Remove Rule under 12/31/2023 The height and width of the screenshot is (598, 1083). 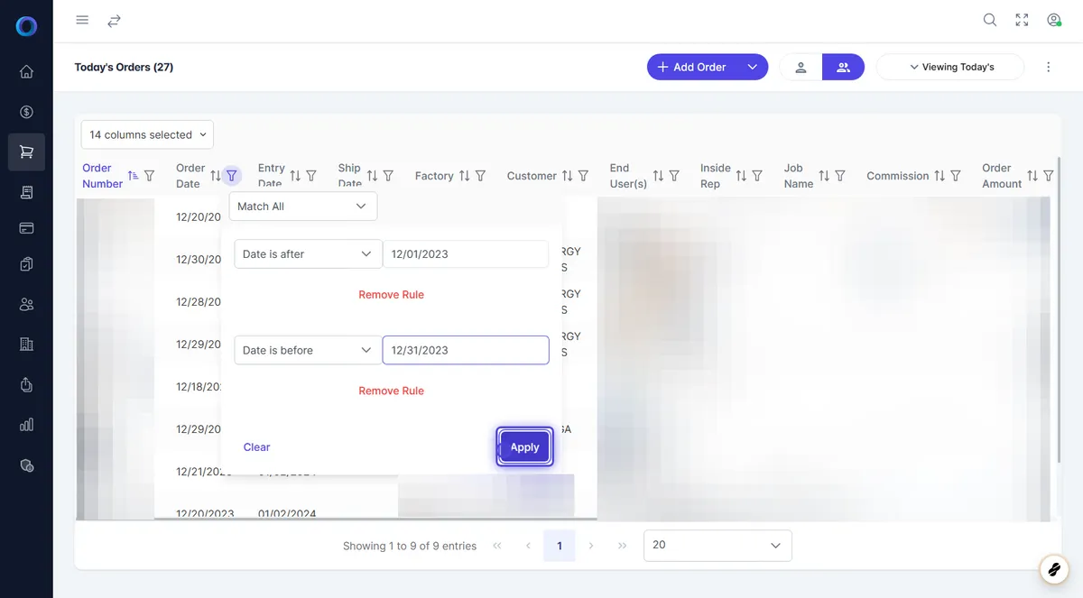pyautogui.click(x=391, y=391)
